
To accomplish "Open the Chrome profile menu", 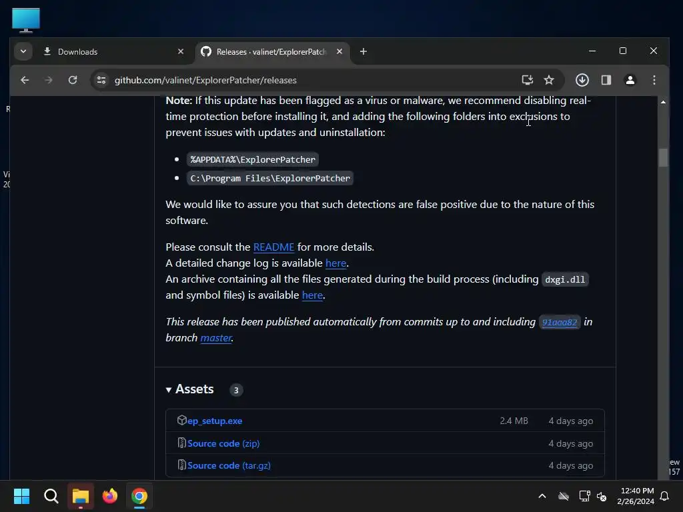I will pos(630,80).
